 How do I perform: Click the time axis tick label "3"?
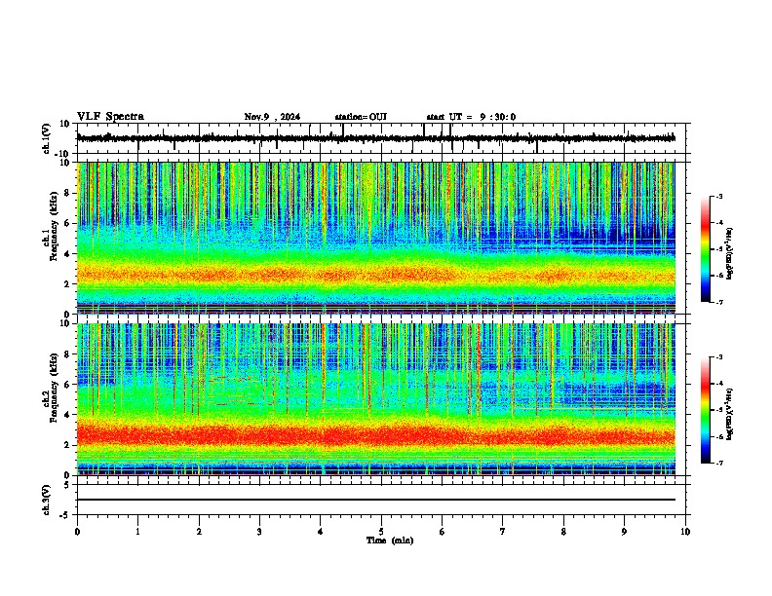259,532
